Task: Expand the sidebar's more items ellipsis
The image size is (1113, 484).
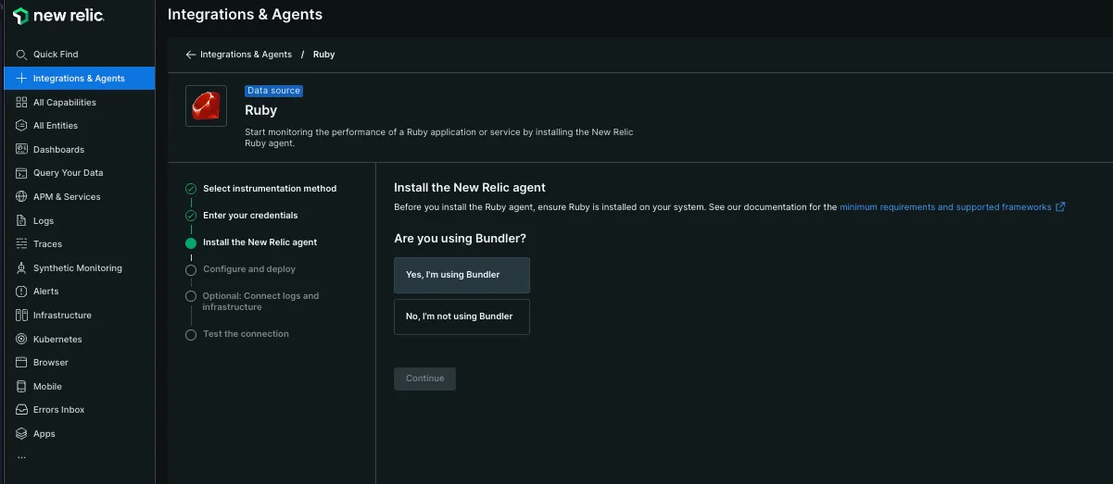Action: (22, 456)
